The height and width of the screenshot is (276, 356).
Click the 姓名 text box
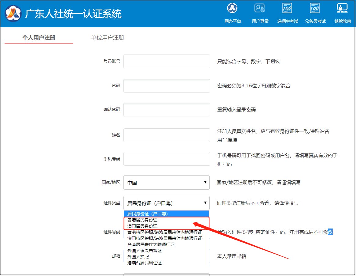point(167,135)
